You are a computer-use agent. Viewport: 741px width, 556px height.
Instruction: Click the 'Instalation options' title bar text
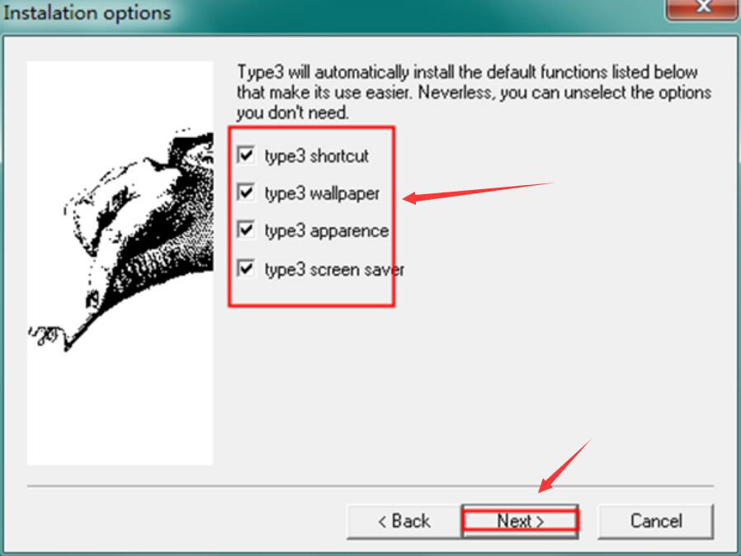point(87,12)
